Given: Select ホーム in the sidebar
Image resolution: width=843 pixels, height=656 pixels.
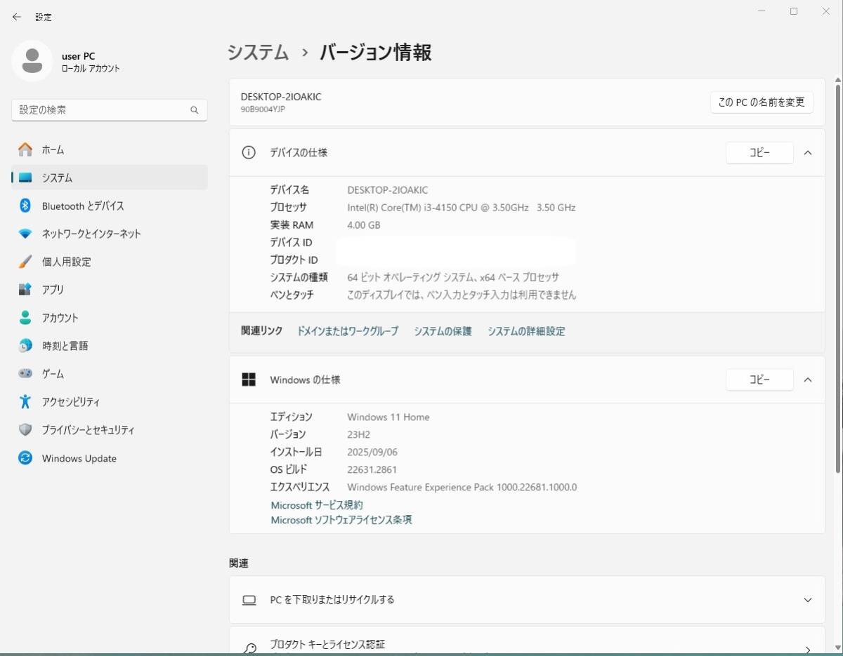Looking at the screenshot, I should click(110, 149).
